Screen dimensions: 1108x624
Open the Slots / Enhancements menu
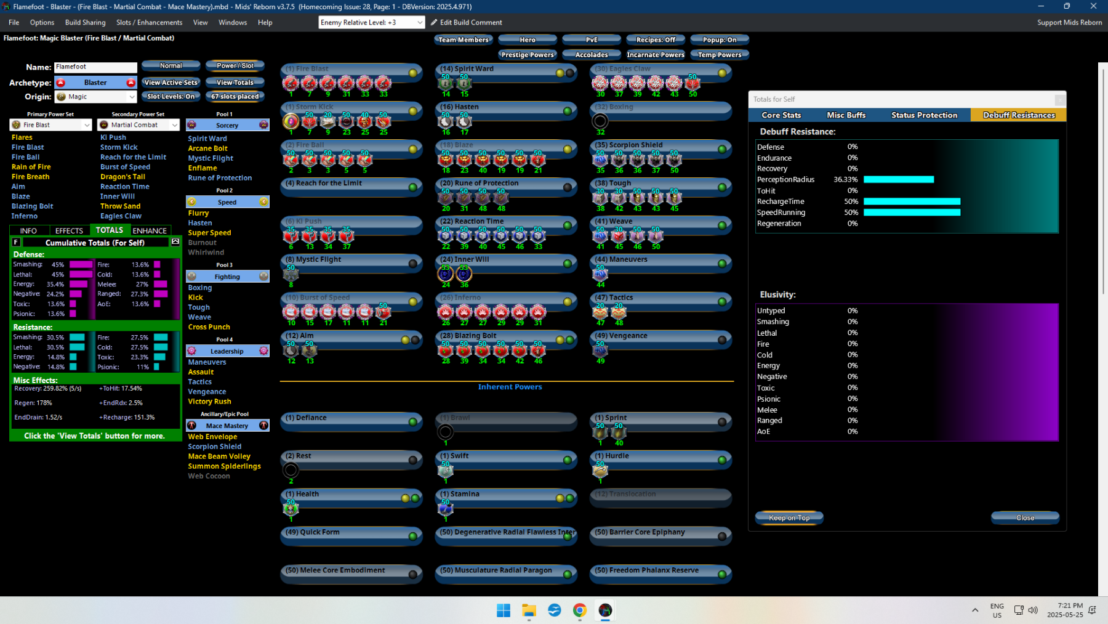coord(150,22)
